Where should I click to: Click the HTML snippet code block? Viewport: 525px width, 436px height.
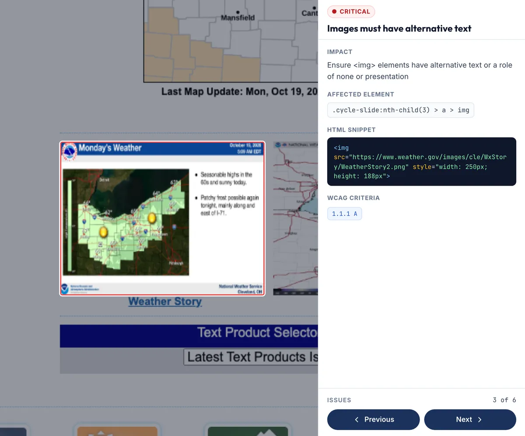422,162
